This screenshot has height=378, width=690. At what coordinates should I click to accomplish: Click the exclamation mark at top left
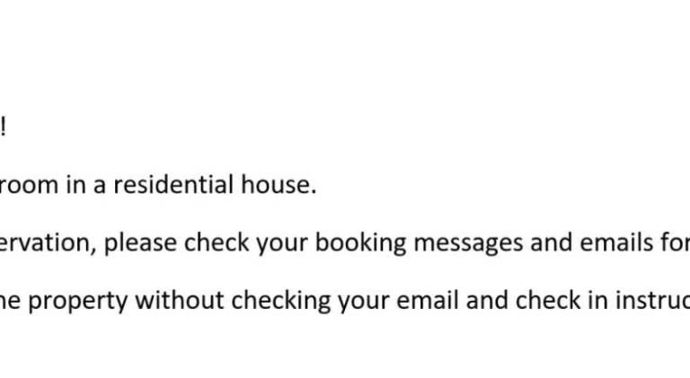(3, 127)
